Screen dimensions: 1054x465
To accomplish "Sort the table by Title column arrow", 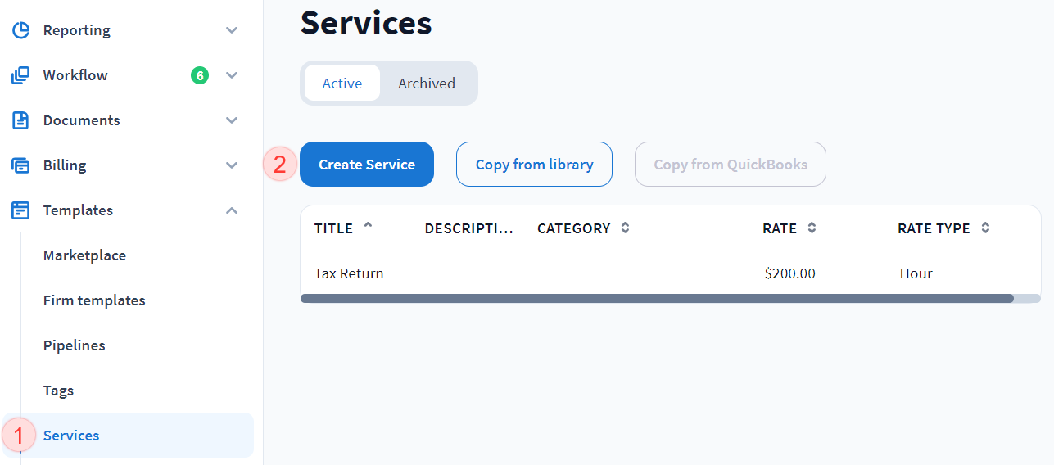I will pyautogui.click(x=368, y=226).
